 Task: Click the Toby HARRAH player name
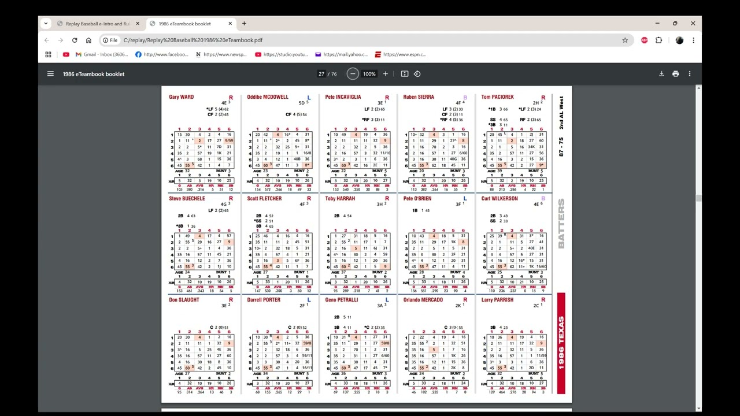340,199
